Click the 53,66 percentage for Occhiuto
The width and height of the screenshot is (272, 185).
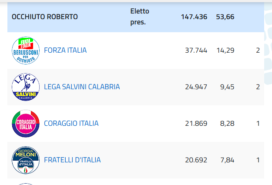[225, 17]
